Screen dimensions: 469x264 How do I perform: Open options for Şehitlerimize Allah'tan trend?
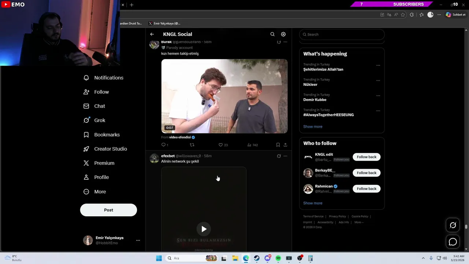pyautogui.click(x=378, y=66)
